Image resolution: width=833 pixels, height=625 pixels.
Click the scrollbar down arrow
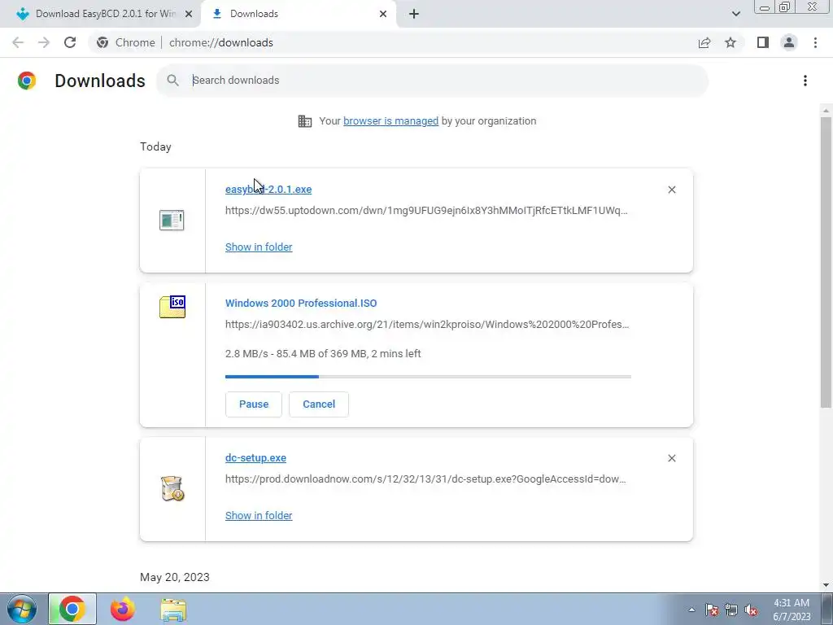point(826,585)
